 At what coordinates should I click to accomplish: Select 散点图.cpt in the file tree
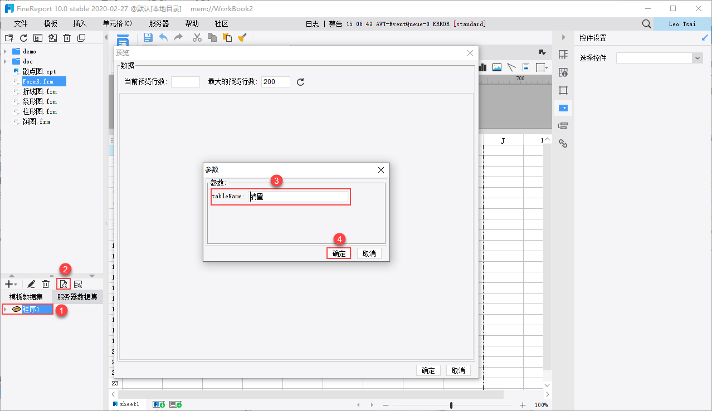click(39, 71)
